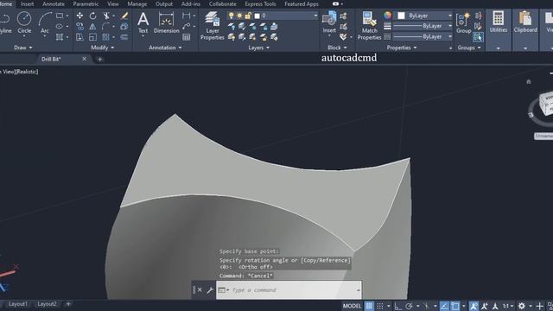This screenshot has width=553, height=311.
Task: Toggle drawing grid display in status bar
Action: [x=369, y=306]
